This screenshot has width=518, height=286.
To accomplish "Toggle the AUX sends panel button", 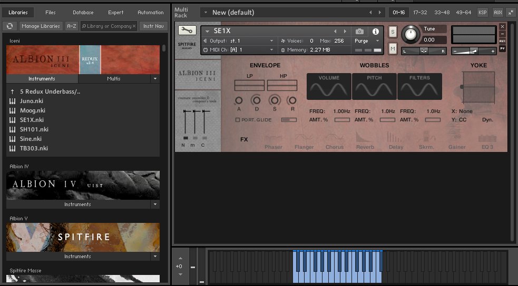I will (x=497, y=13).
